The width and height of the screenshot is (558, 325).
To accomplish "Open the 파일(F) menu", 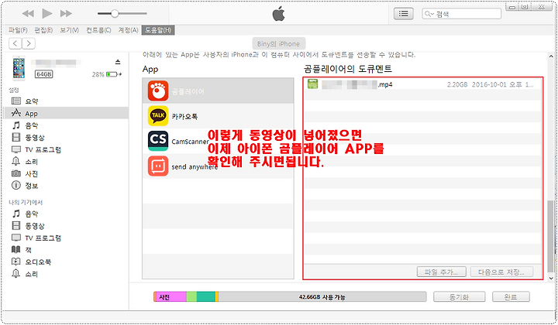I will (18, 30).
